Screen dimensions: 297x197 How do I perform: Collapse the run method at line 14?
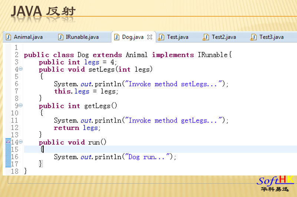21,141
